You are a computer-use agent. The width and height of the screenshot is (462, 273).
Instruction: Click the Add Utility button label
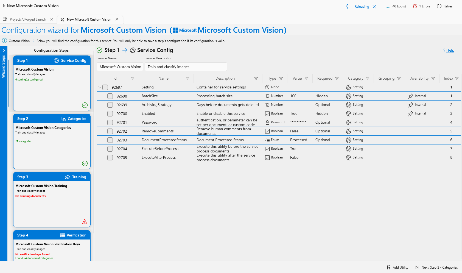[401, 267]
